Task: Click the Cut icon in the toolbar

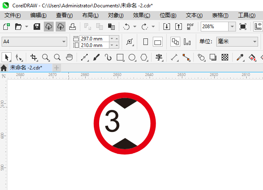Action: 88,27
